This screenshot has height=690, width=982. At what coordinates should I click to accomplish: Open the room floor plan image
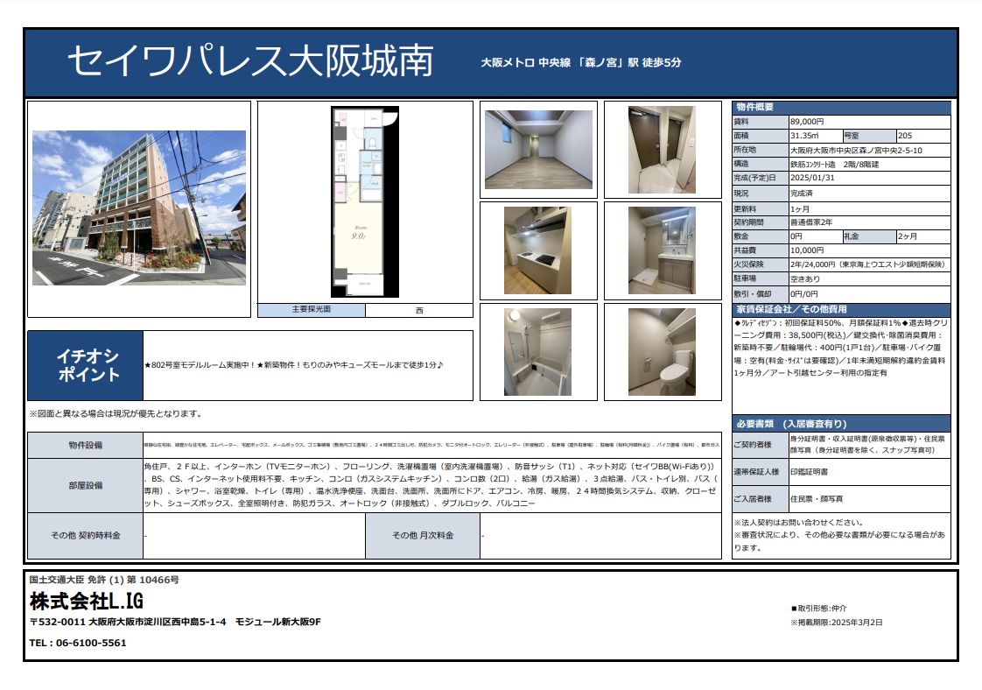(x=364, y=201)
